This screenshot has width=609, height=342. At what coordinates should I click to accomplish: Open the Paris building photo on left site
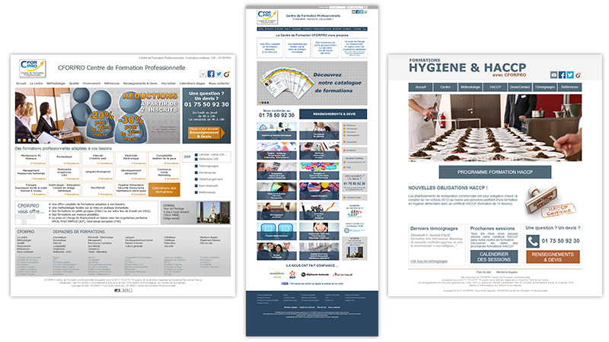pyautogui.click(x=213, y=212)
